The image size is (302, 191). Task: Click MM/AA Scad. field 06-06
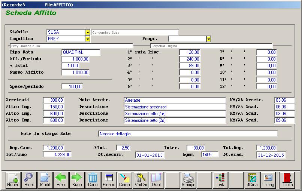pos(285,107)
